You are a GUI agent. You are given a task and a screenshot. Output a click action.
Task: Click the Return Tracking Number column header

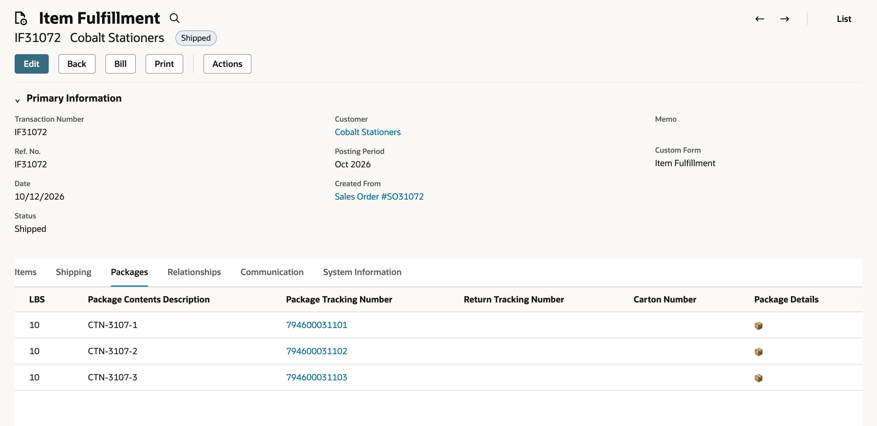[x=513, y=299]
